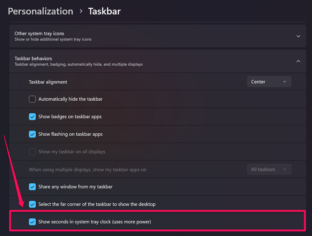The image size is (312, 236).
Task: Click the Taskbar page title
Action: (104, 11)
